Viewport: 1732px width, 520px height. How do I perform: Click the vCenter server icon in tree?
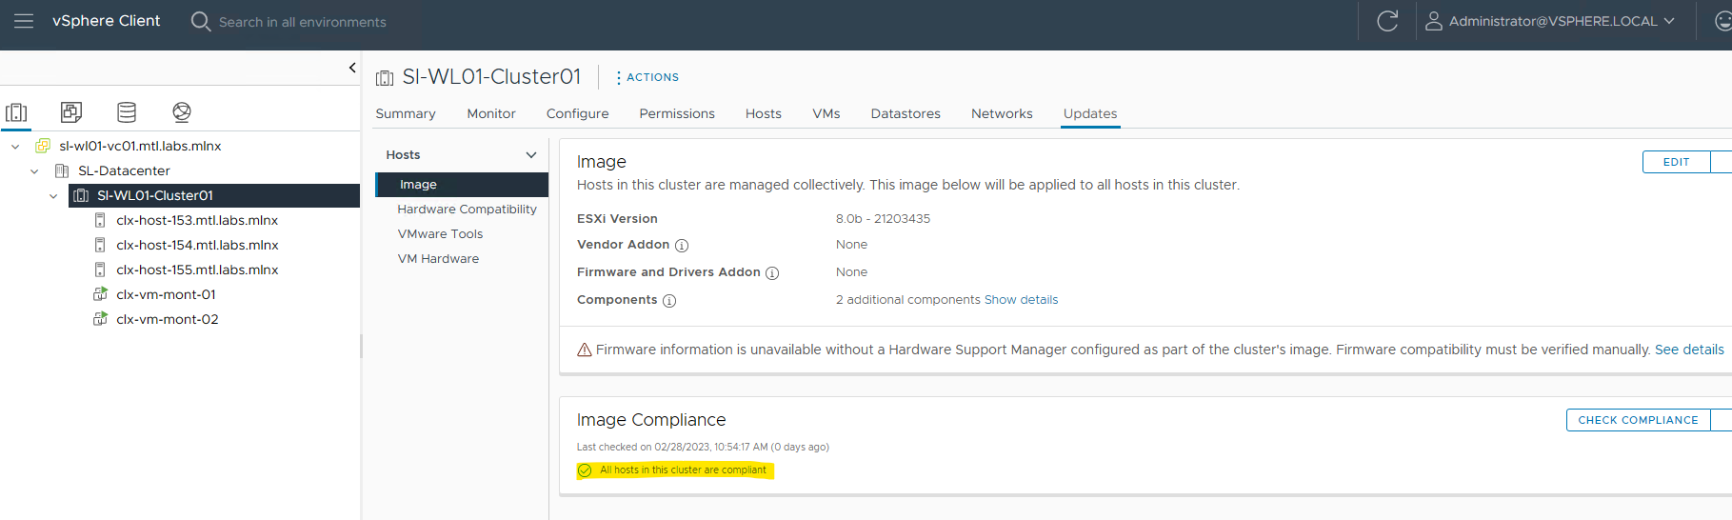coord(43,146)
